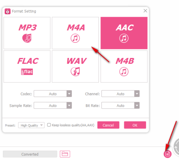Close the Format Setting dialog
Image resolution: width=179 pixels, height=160 pixels.
(x=145, y=11)
